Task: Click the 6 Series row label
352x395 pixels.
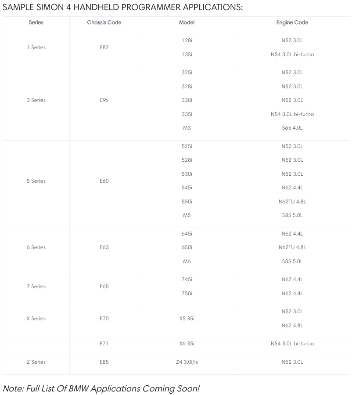Action: pyautogui.click(x=36, y=247)
